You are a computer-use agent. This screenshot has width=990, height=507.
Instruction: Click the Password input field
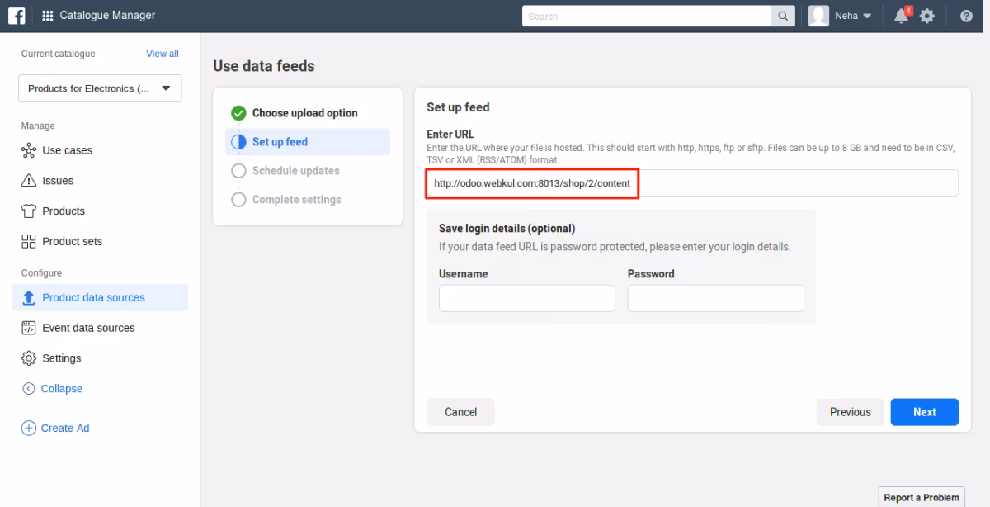point(716,298)
